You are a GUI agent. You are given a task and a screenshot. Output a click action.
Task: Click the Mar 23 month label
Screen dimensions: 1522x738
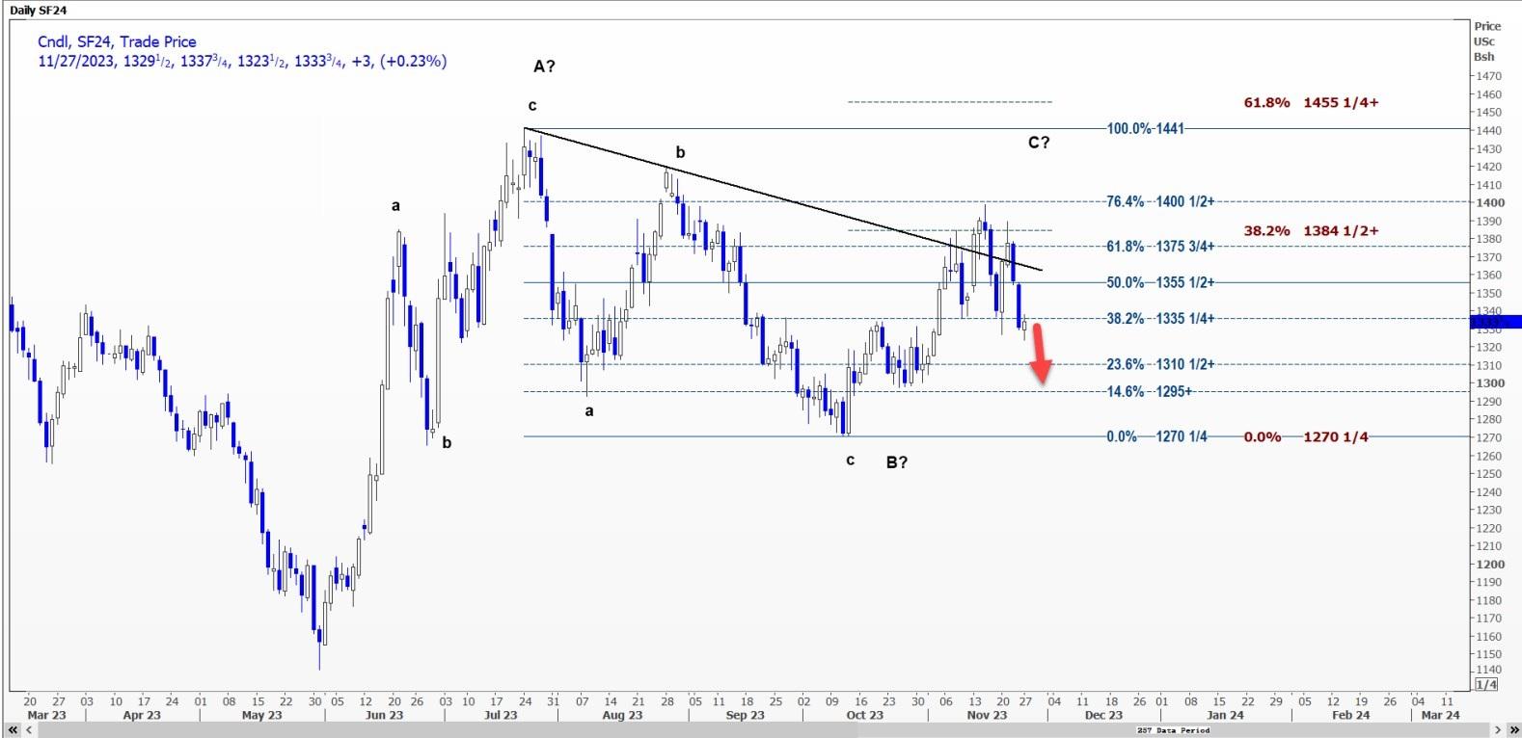point(46,716)
